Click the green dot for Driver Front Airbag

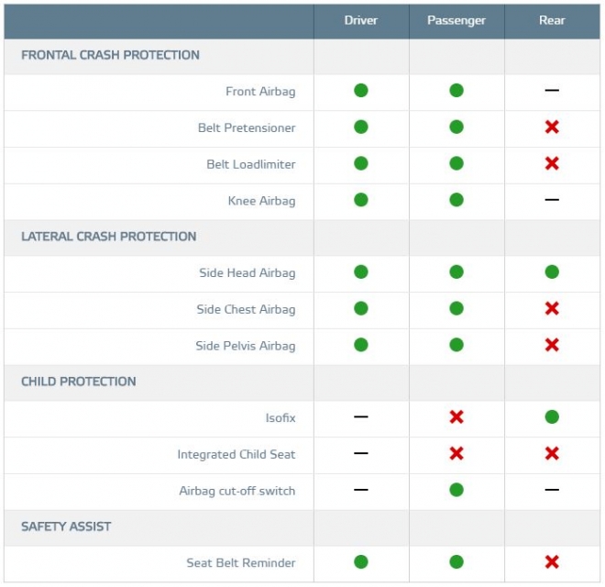pyautogui.click(x=361, y=91)
